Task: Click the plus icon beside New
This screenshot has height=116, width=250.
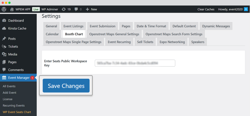Action: pos(87,9)
